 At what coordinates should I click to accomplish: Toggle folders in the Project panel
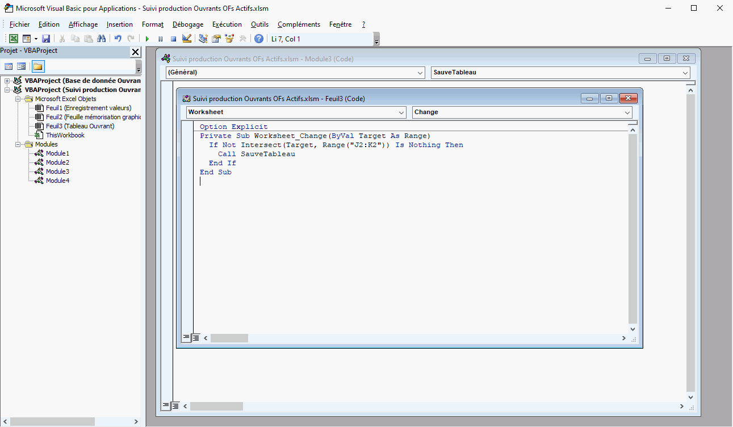pyautogui.click(x=38, y=66)
